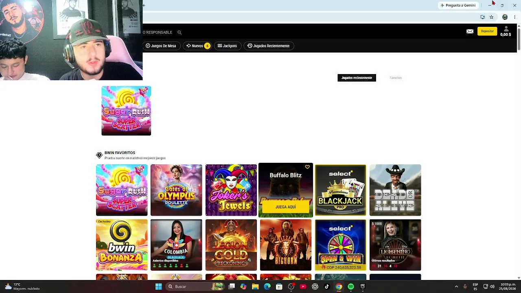Image resolution: width=521 pixels, height=293 pixels.
Task: Open the Select Spin & Win game
Action: pos(340,245)
